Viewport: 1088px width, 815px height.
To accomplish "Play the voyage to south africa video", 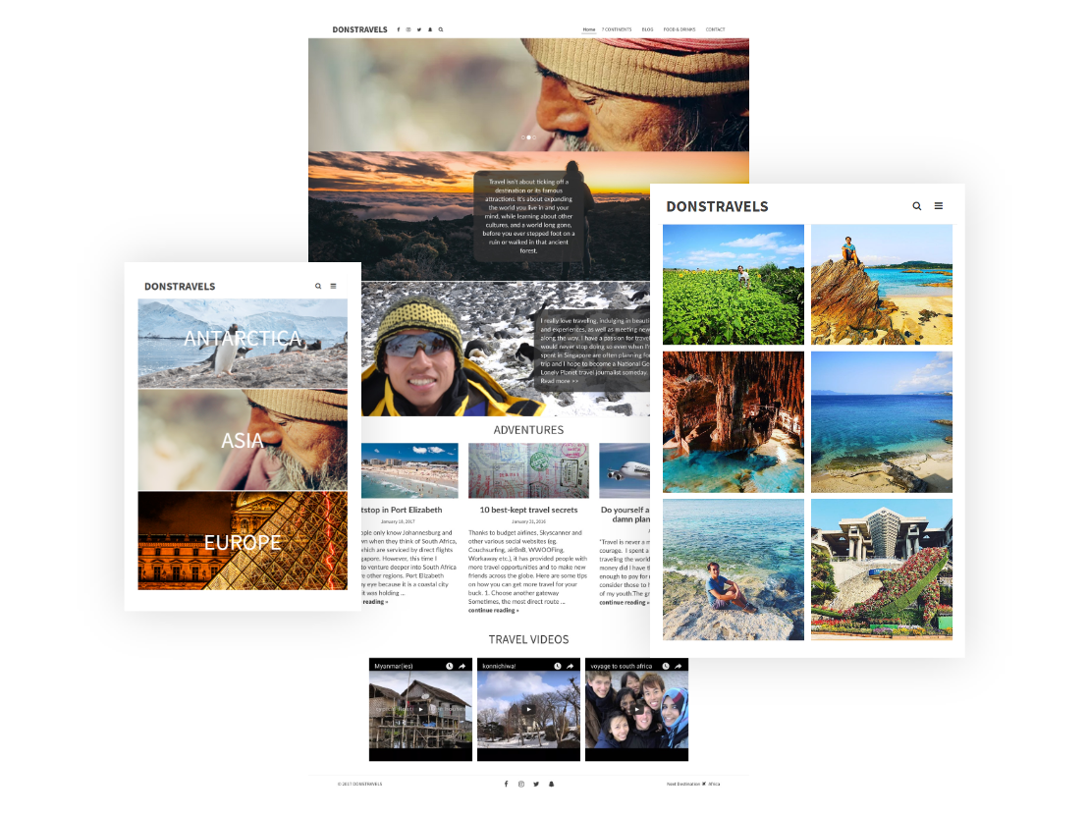I will pos(637,710).
